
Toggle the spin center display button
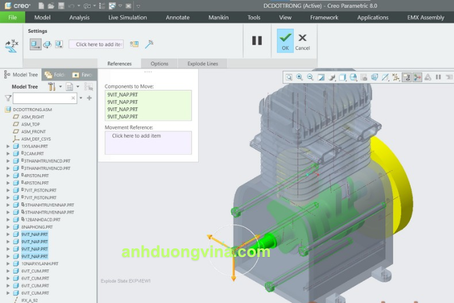417,77
